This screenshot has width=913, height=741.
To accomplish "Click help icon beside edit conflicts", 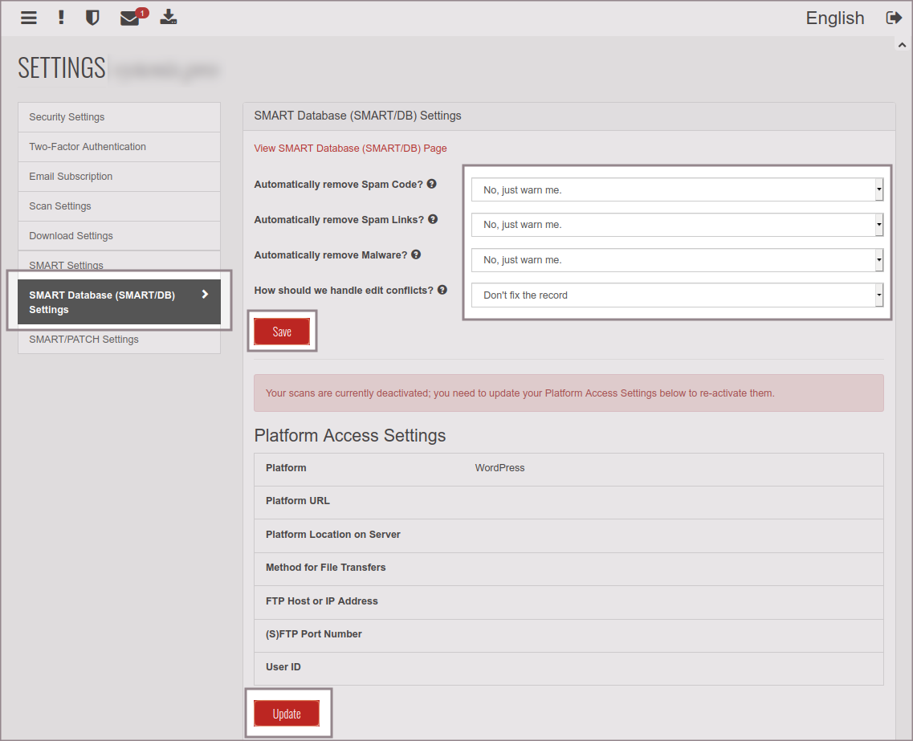I will coord(442,290).
